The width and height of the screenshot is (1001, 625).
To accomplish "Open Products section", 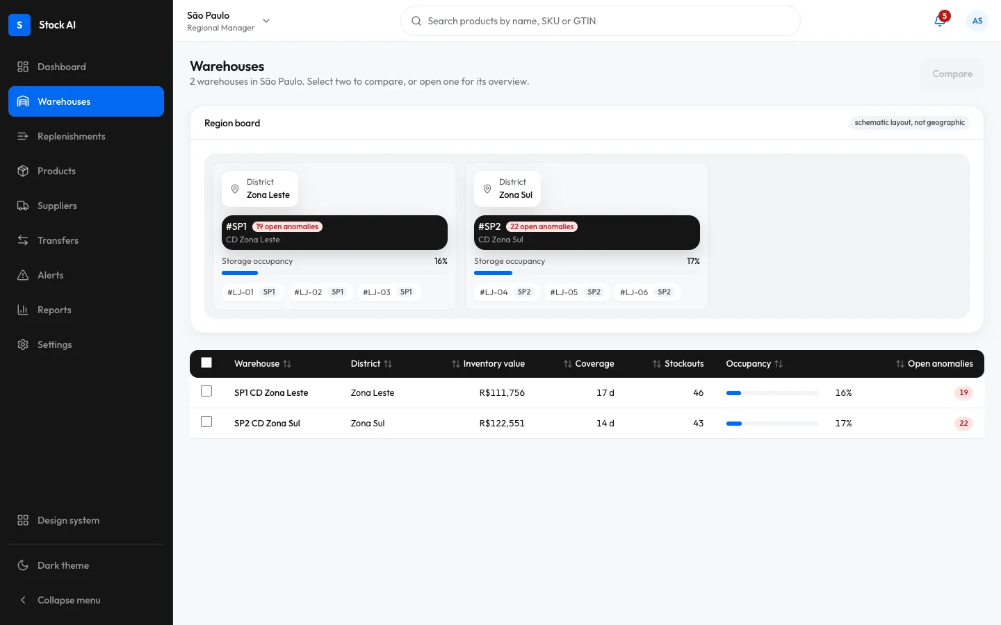I will [86, 171].
